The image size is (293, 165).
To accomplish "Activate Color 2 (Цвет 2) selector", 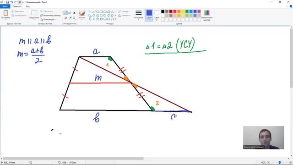I will [157, 15].
